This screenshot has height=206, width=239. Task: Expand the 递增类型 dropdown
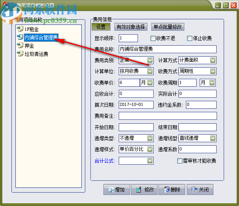(150, 138)
